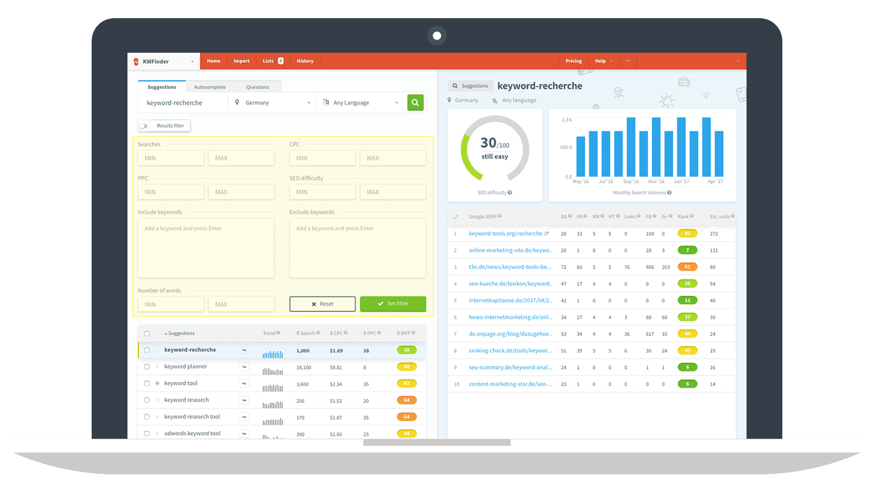Go to the Home menu item

click(214, 61)
